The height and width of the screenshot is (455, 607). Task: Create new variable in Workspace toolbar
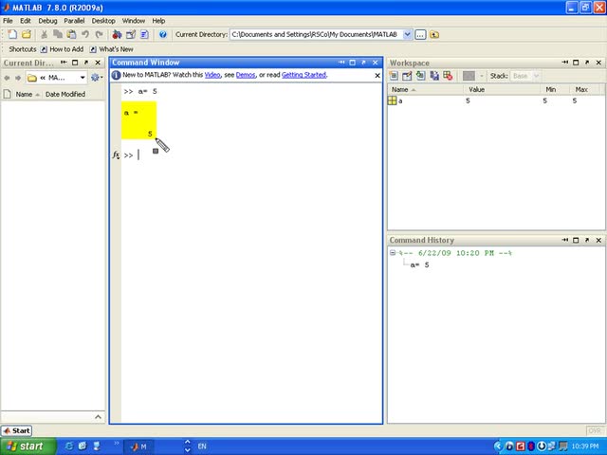pyautogui.click(x=394, y=76)
